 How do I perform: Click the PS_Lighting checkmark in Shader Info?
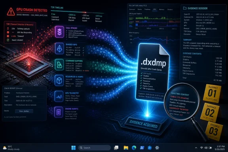coord(83,50)
